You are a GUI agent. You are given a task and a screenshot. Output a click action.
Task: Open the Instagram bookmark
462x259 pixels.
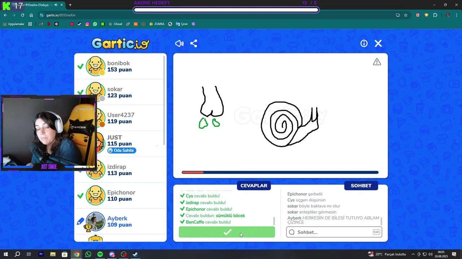click(x=87, y=24)
